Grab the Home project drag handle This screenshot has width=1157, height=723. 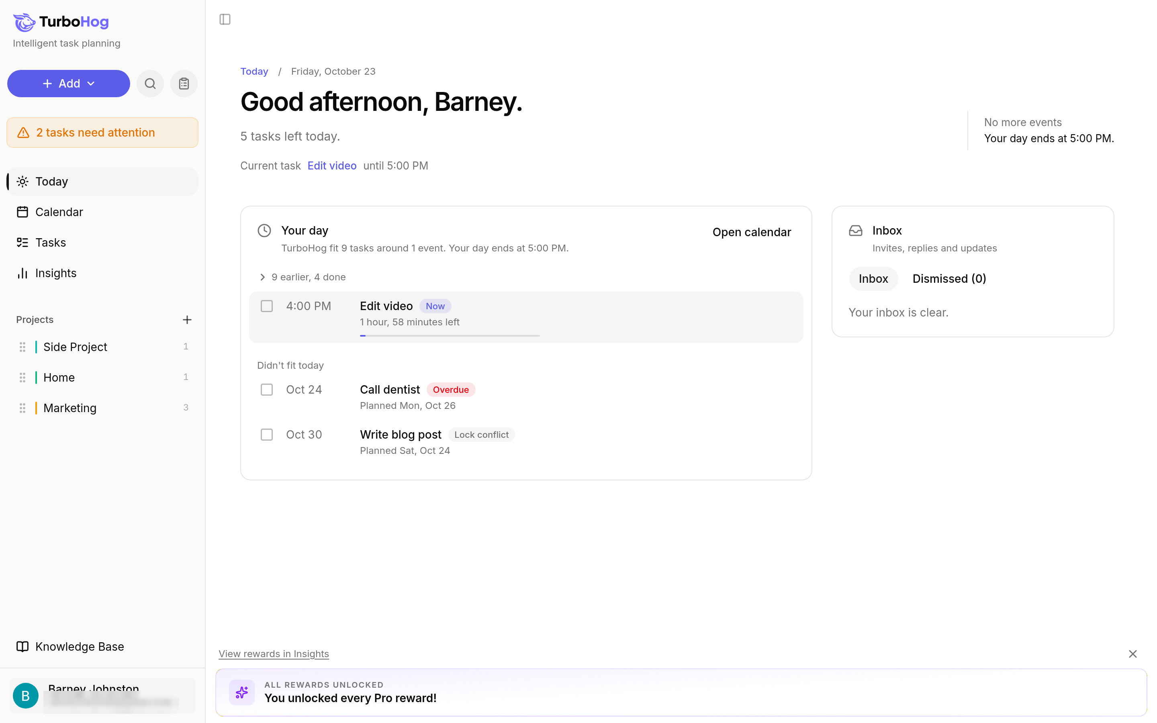click(22, 377)
